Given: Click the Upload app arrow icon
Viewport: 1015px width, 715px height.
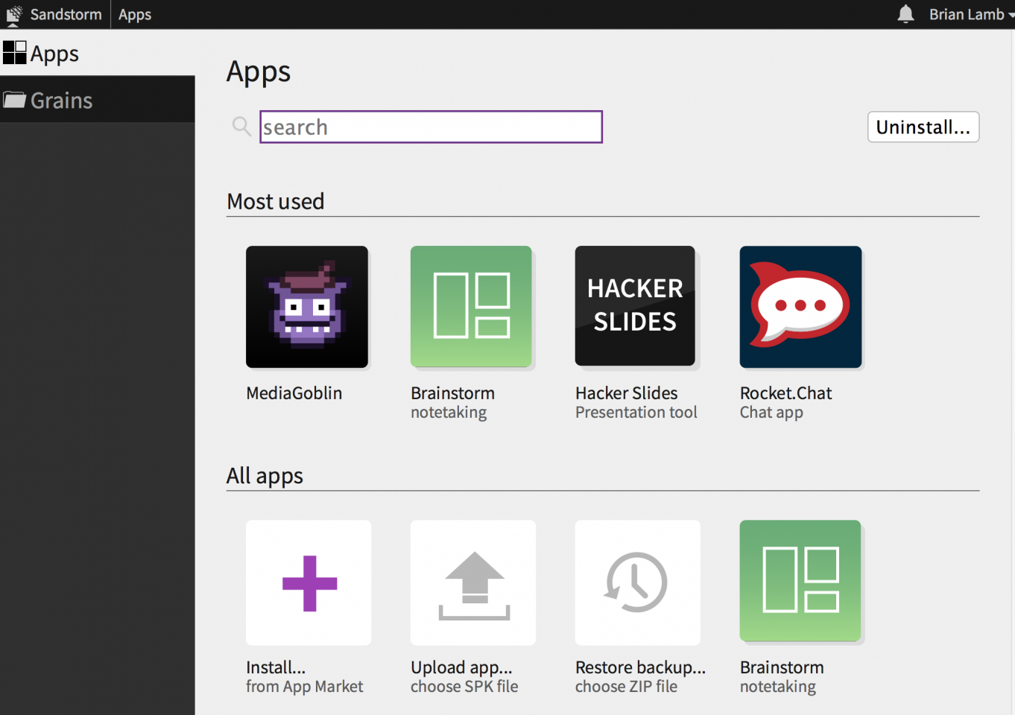Looking at the screenshot, I should [474, 585].
